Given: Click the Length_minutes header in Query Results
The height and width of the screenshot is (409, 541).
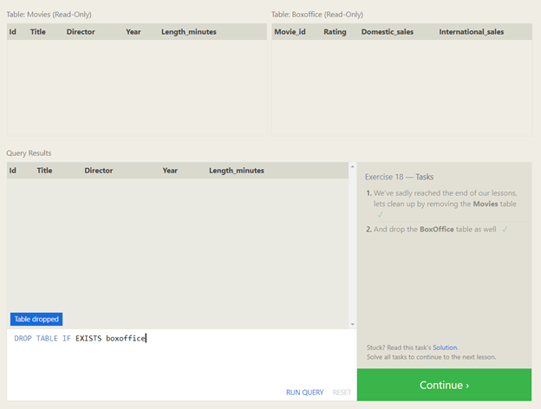Looking at the screenshot, I should point(237,171).
